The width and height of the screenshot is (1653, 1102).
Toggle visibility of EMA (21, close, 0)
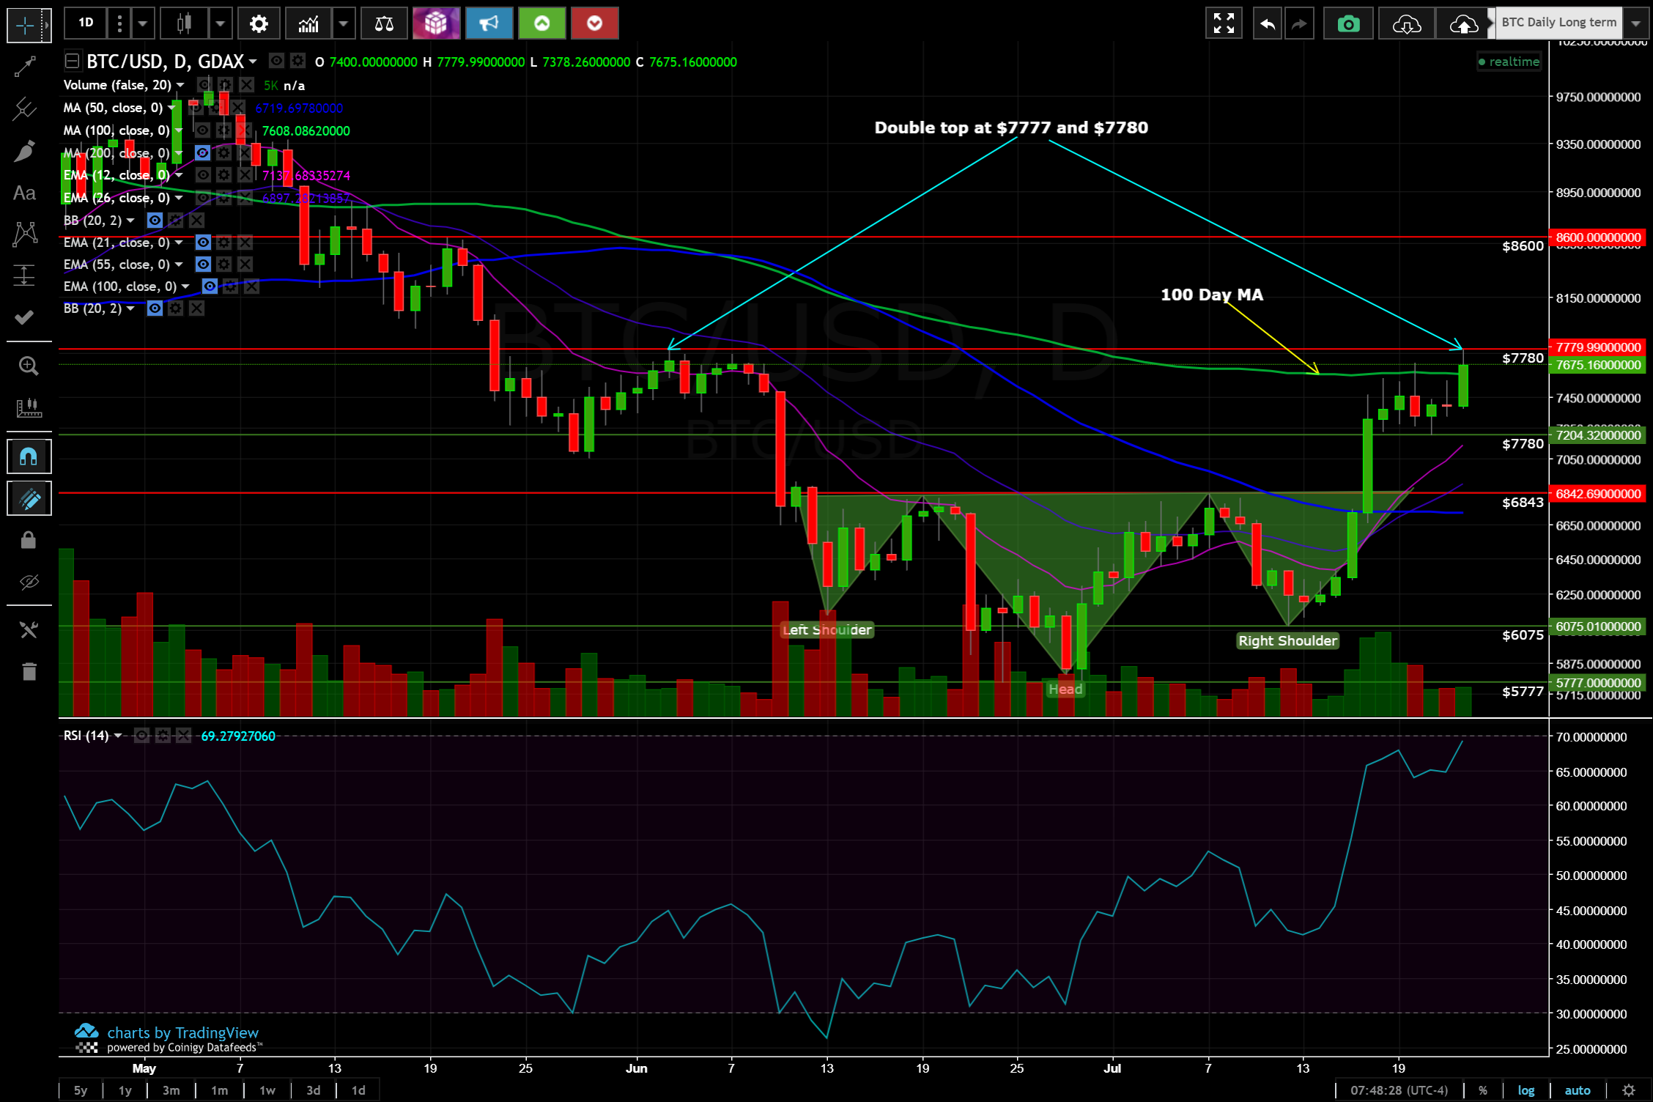point(203,243)
